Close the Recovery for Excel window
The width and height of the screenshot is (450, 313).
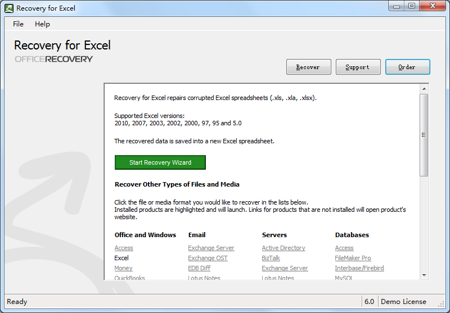(433, 6)
